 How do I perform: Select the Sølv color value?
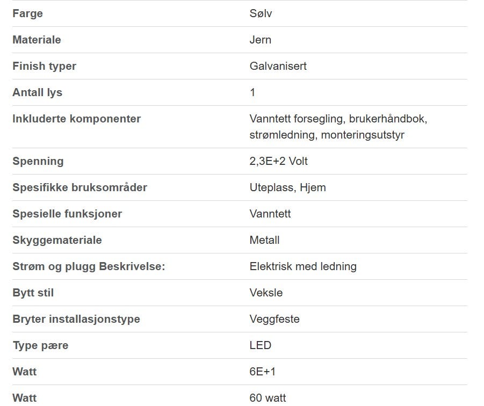[x=261, y=13]
